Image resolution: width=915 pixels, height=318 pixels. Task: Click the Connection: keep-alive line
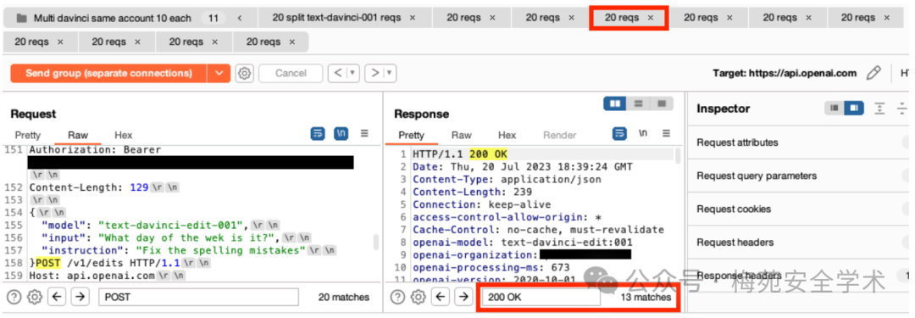(x=481, y=204)
